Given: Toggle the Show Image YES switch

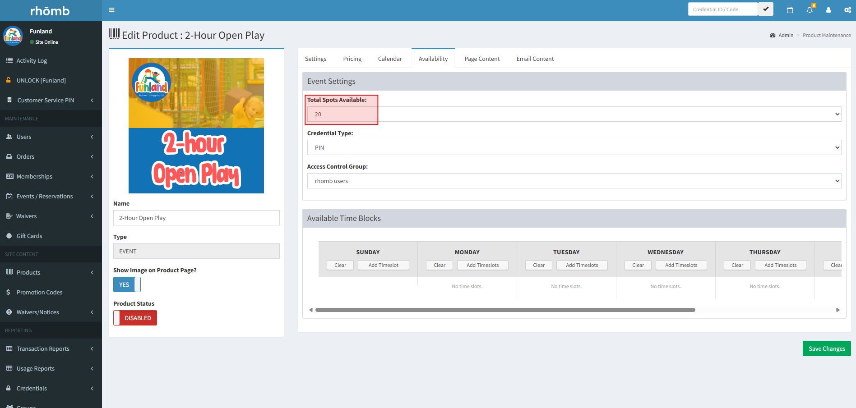Looking at the screenshot, I should click(127, 284).
